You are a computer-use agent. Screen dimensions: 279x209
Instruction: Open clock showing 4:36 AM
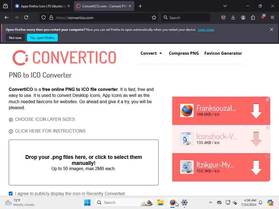(249, 202)
